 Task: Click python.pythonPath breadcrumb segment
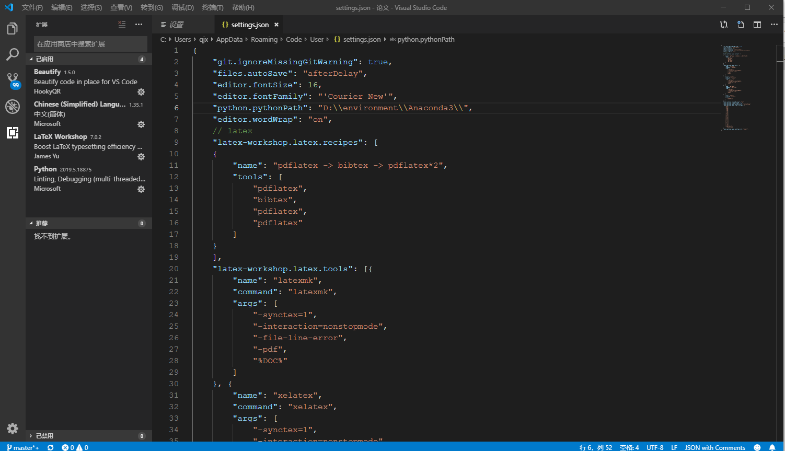(x=422, y=39)
